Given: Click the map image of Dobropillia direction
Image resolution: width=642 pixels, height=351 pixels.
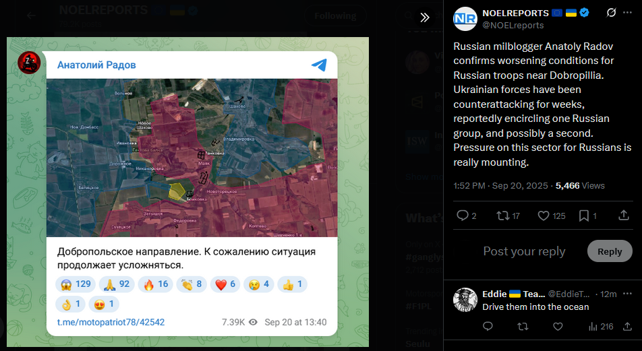Looking at the screenshot, I should 192,158.
